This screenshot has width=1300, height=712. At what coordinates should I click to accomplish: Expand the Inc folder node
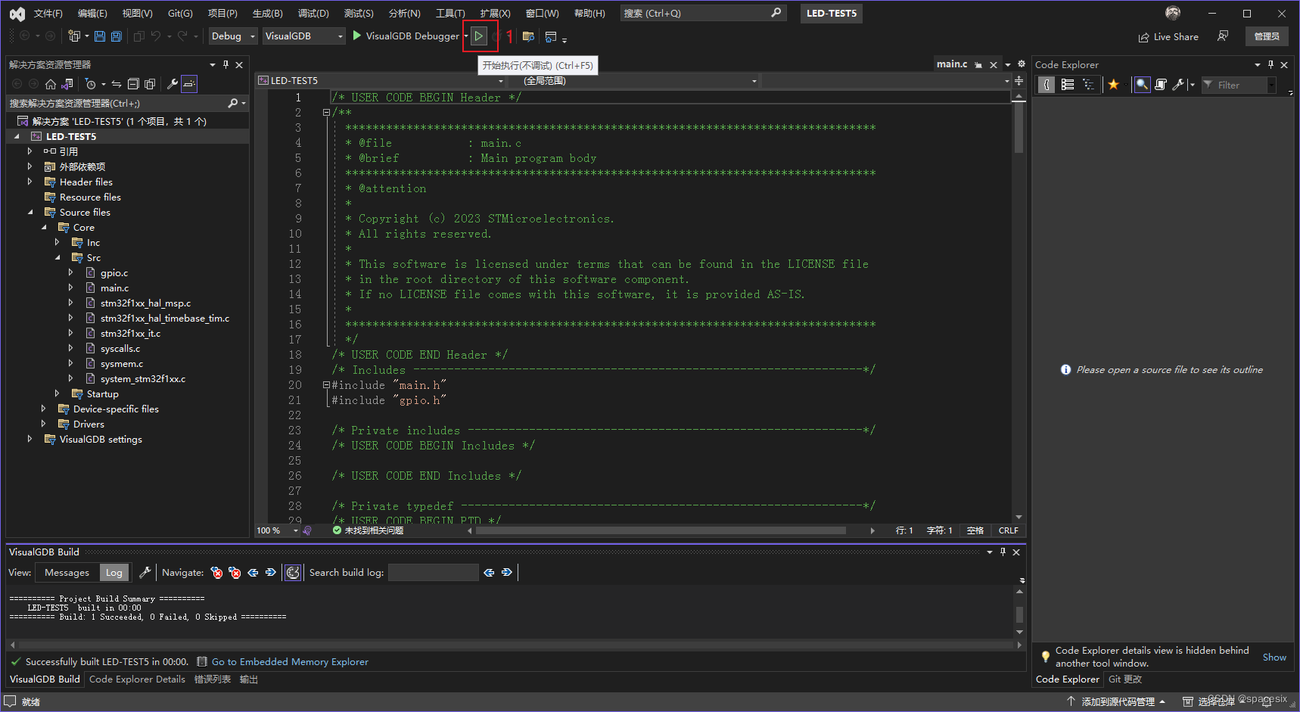(58, 242)
